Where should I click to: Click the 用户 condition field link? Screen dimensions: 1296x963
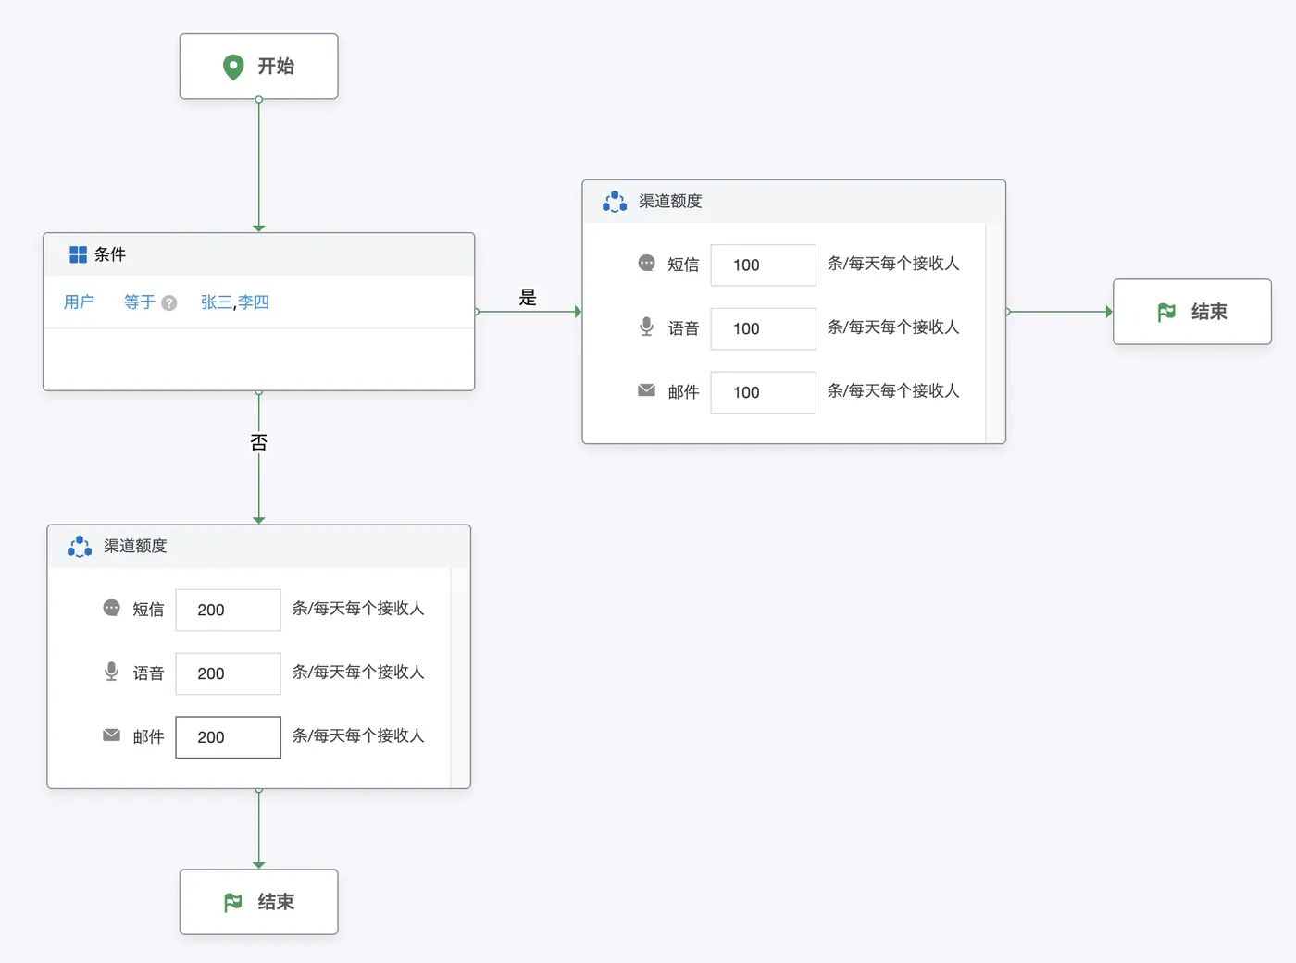point(79,302)
